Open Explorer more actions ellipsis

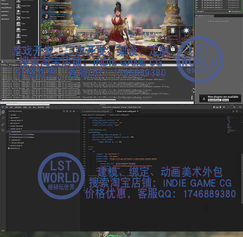coord(77,111)
